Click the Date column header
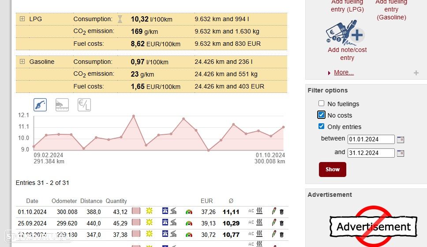This screenshot has width=427, height=247. click(32, 201)
